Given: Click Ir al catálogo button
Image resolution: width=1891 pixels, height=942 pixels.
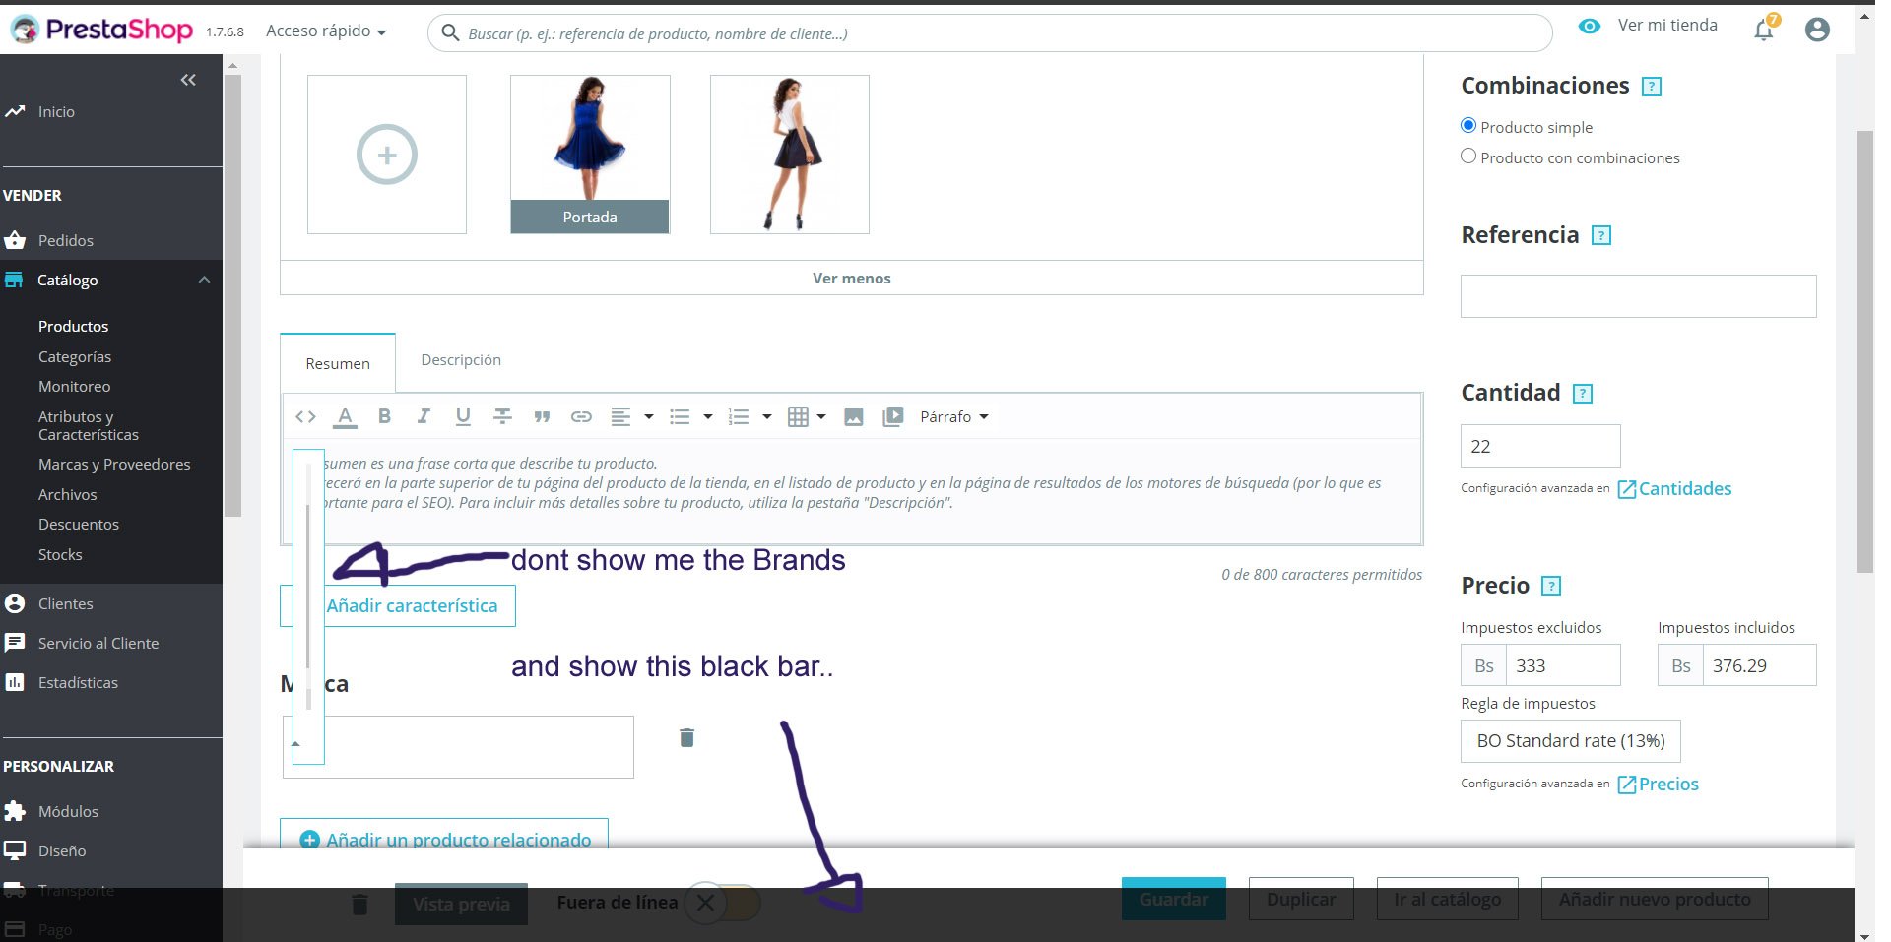Looking at the screenshot, I should click(x=1448, y=899).
